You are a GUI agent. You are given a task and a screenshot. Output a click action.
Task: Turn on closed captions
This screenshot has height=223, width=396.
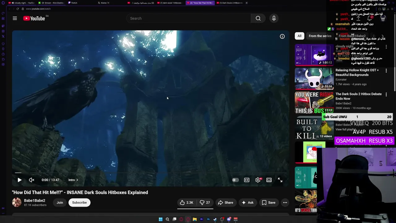247,180
